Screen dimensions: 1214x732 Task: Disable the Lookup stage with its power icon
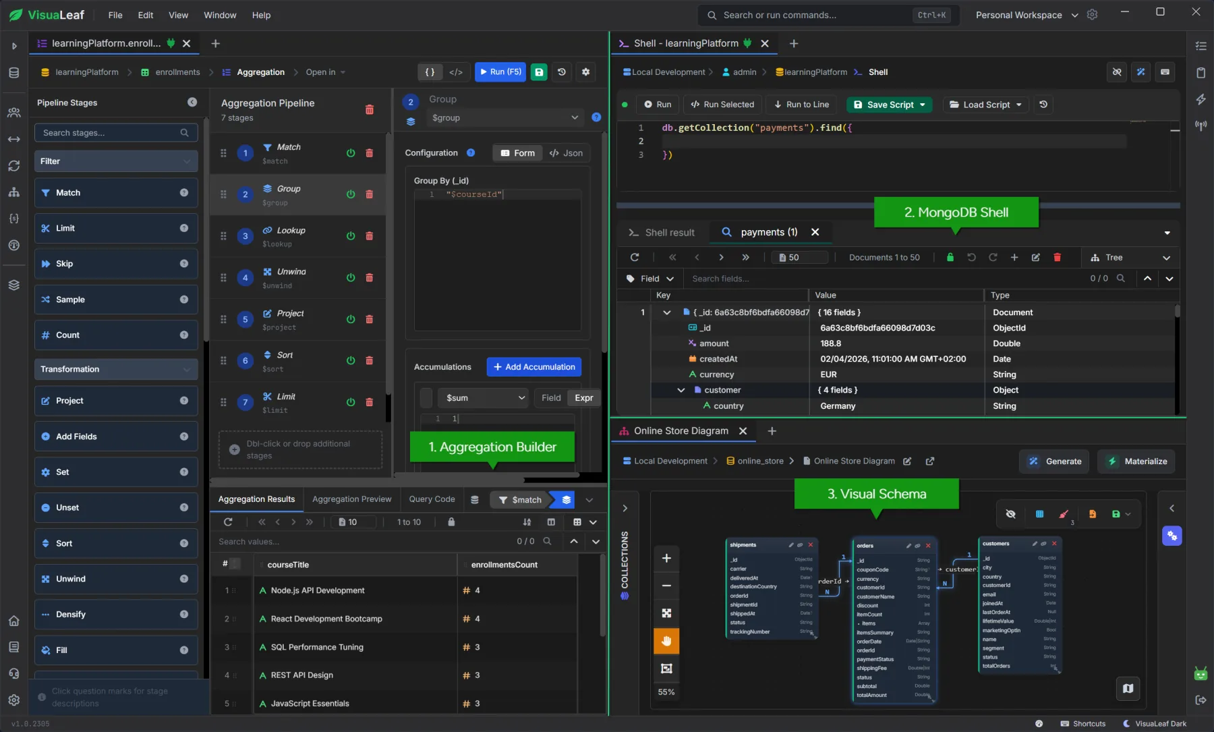[x=351, y=236]
